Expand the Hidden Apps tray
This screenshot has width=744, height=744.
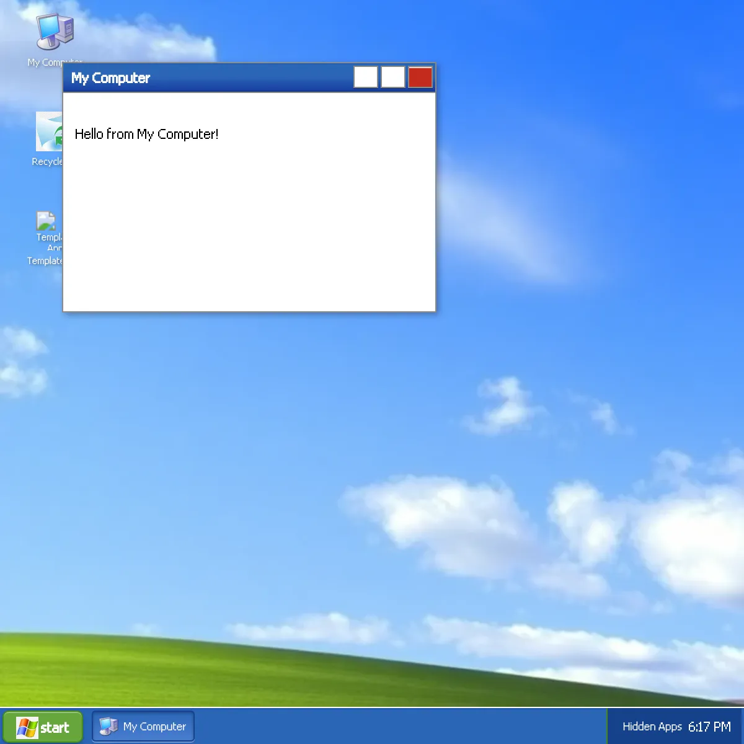point(652,727)
